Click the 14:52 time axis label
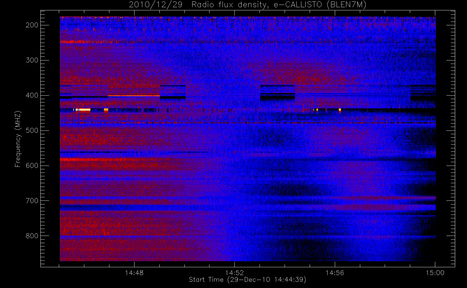 click(x=235, y=273)
